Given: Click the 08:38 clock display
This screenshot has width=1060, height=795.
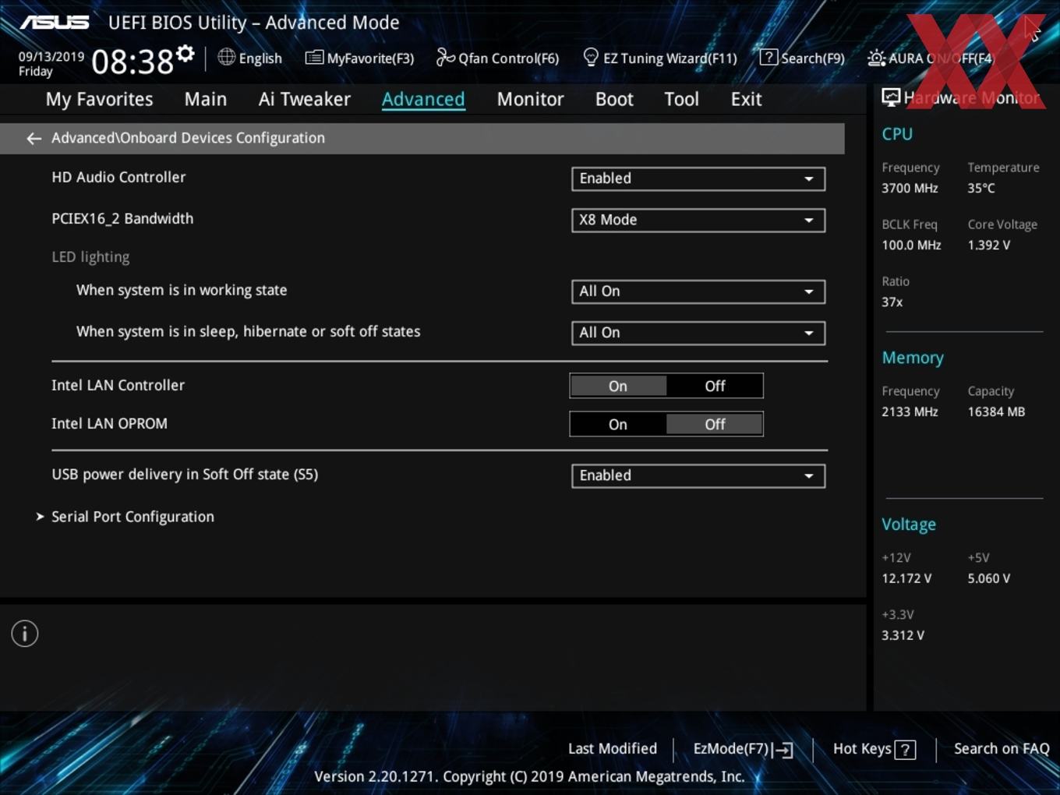Looking at the screenshot, I should [x=132, y=62].
